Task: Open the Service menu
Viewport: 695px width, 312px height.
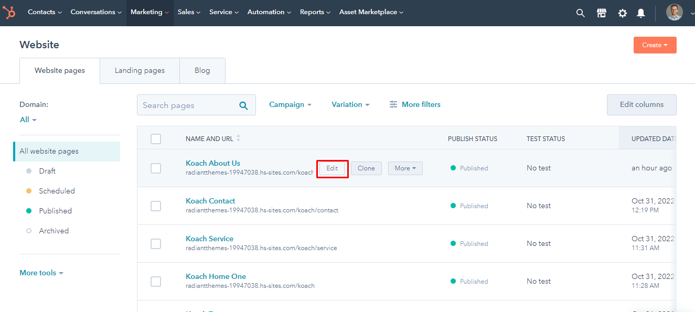Action: point(224,12)
